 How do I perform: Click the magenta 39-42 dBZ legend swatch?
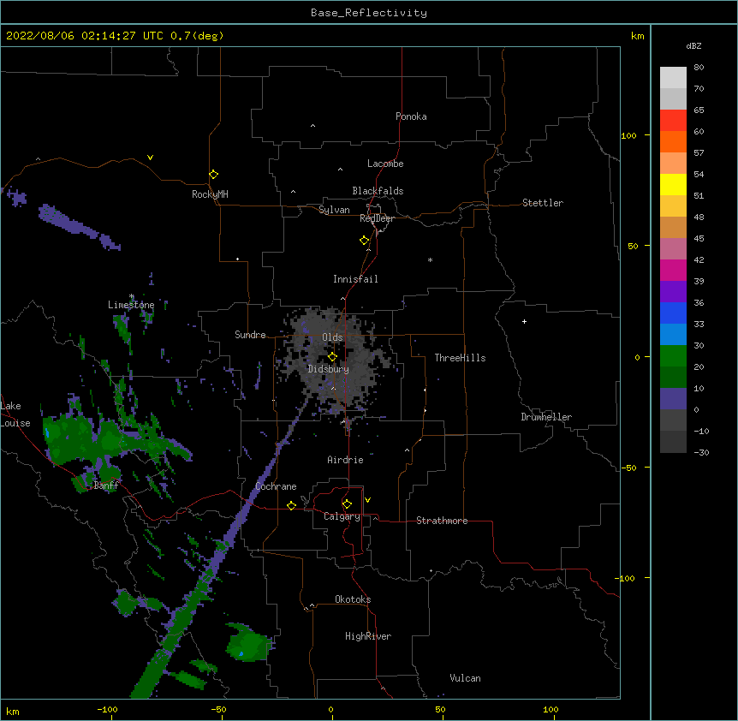(673, 270)
